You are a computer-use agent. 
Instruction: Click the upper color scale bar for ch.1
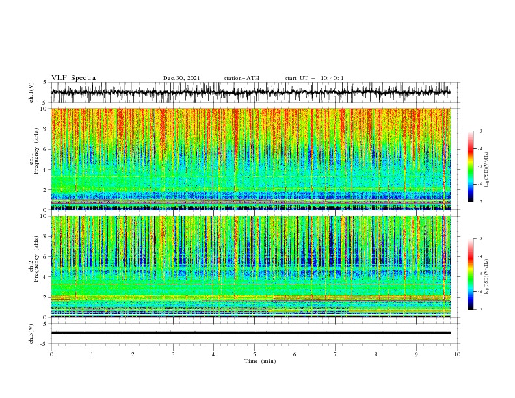pyautogui.click(x=471, y=166)
